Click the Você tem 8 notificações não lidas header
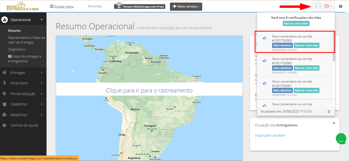The width and height of the screenshot is (349, 161). tap(296, 18)
